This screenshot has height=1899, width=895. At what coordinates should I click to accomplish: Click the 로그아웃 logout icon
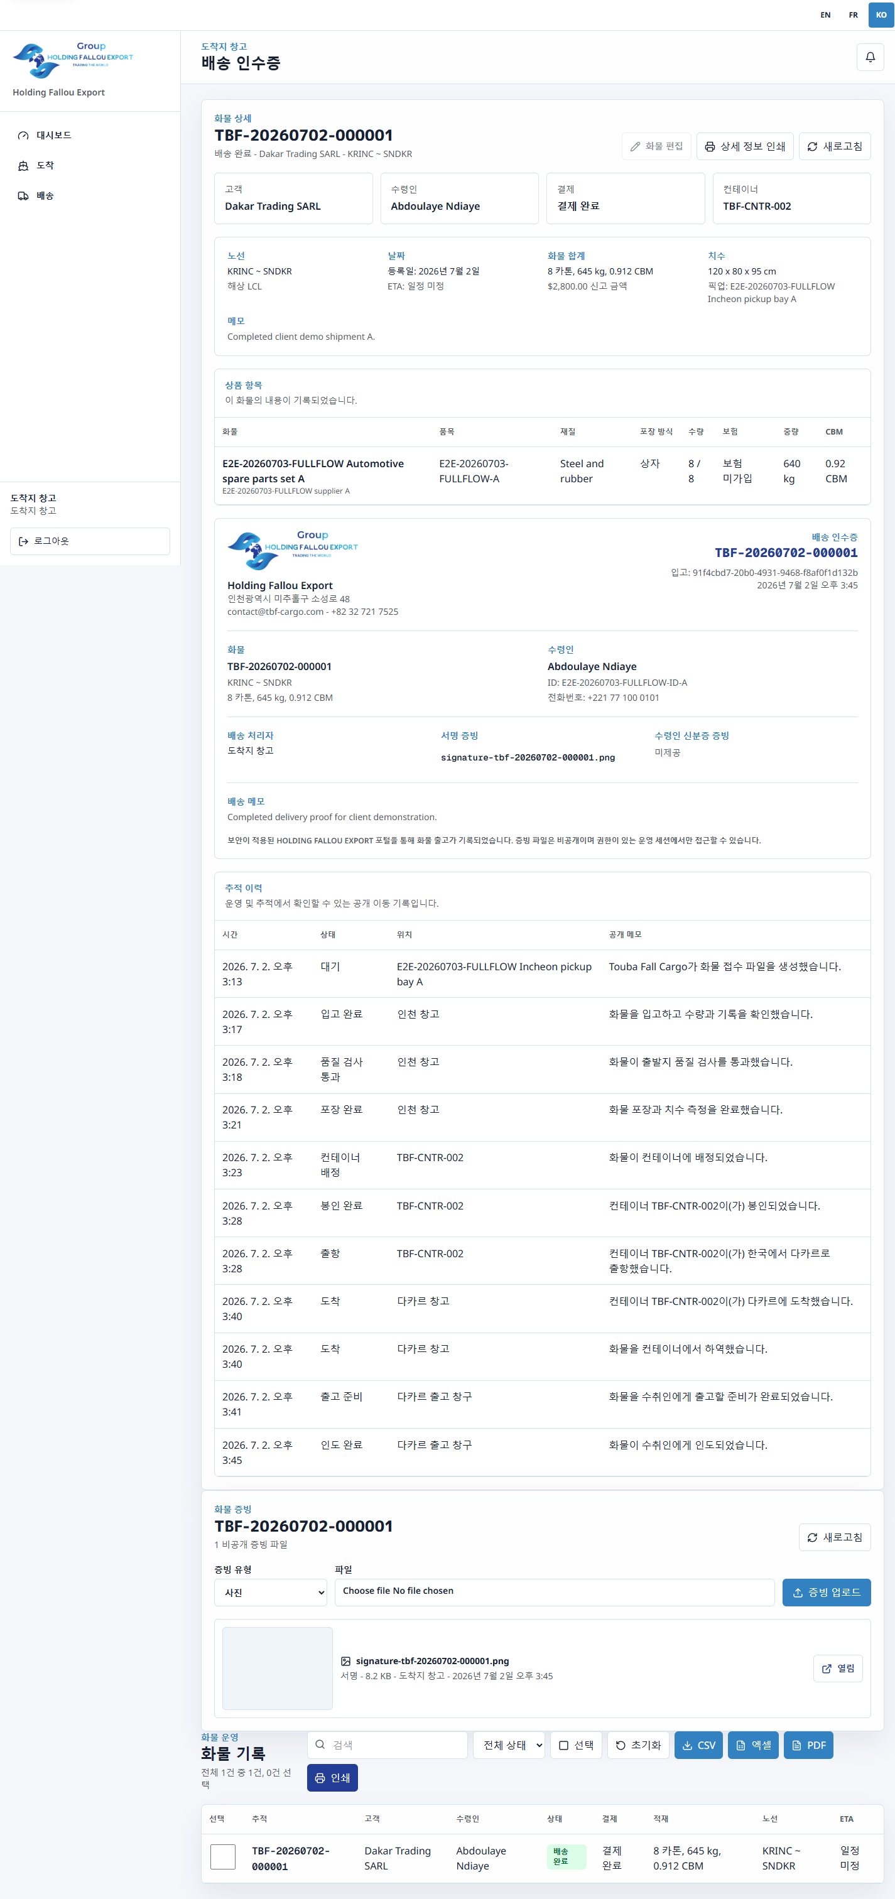24,541
